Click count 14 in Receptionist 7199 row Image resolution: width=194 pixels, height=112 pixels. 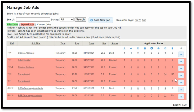pos(165,74)
